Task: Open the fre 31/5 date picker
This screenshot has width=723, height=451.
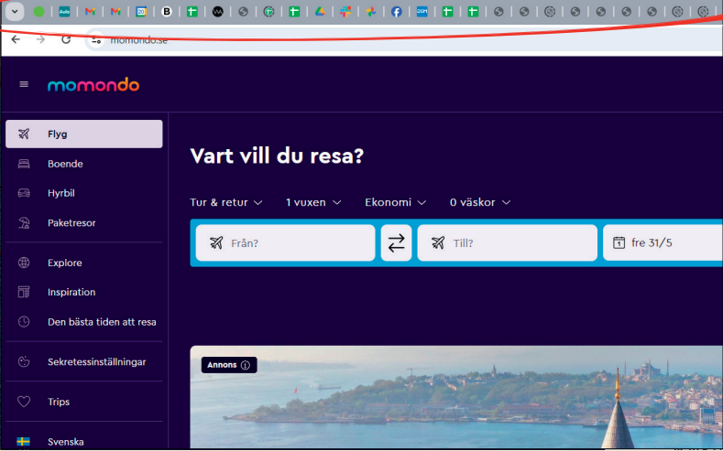Action: tap(662, 243)
